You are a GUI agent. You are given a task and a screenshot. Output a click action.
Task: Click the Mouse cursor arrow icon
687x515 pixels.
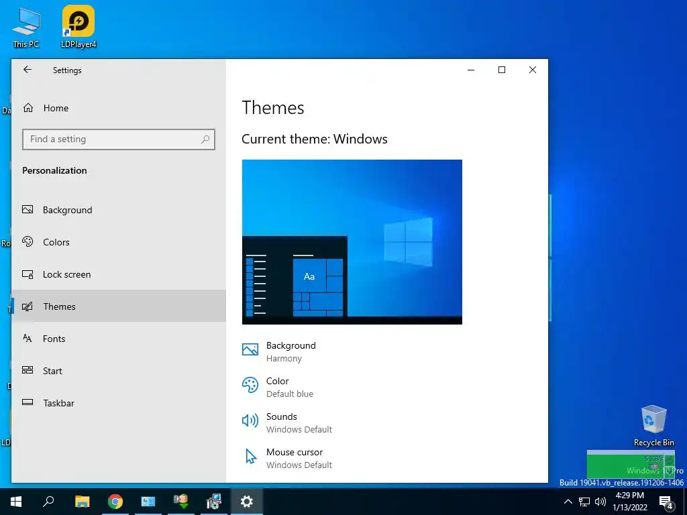pyautogui.click(x=251, y=456)
